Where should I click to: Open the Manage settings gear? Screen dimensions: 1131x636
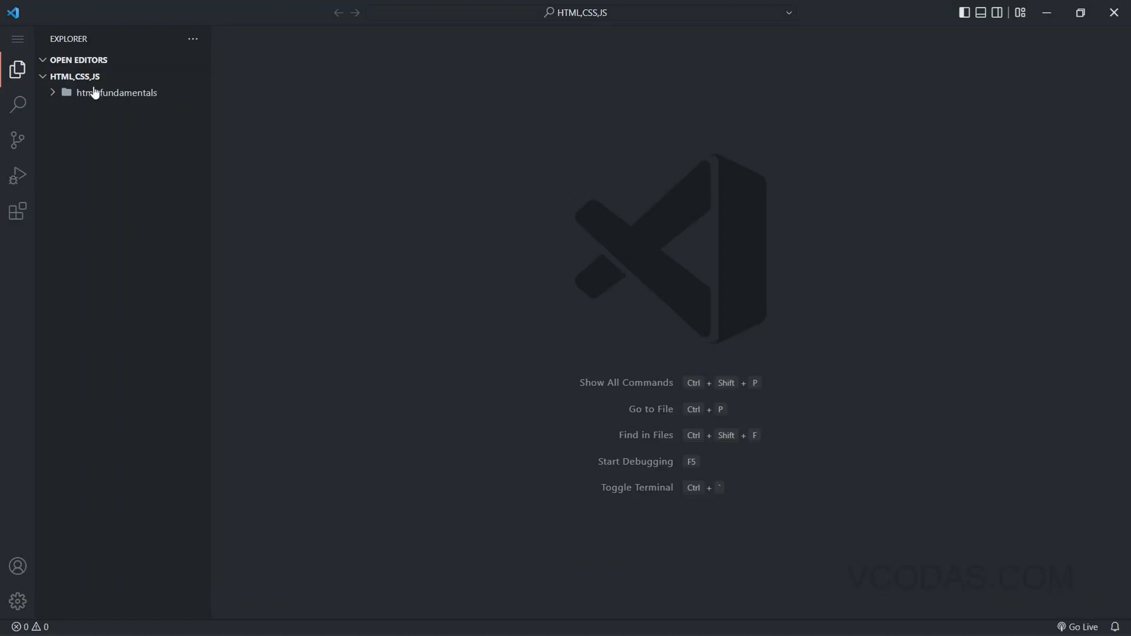tap(17, 601)
